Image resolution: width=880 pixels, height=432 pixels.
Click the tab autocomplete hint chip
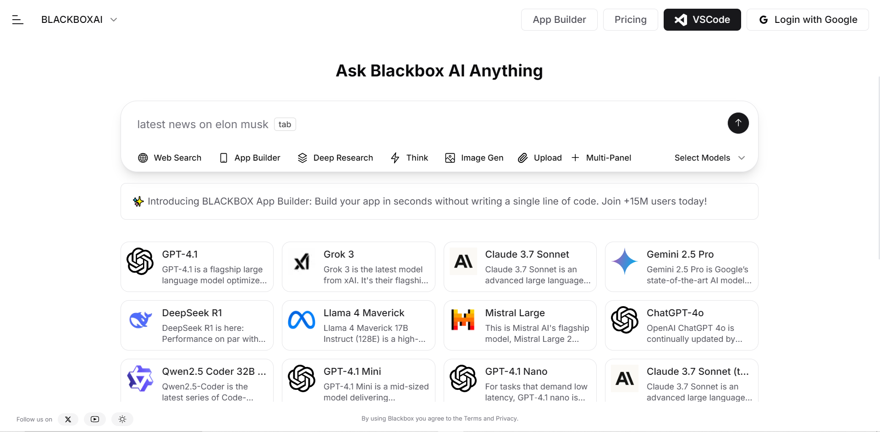[x=285, y=124]
